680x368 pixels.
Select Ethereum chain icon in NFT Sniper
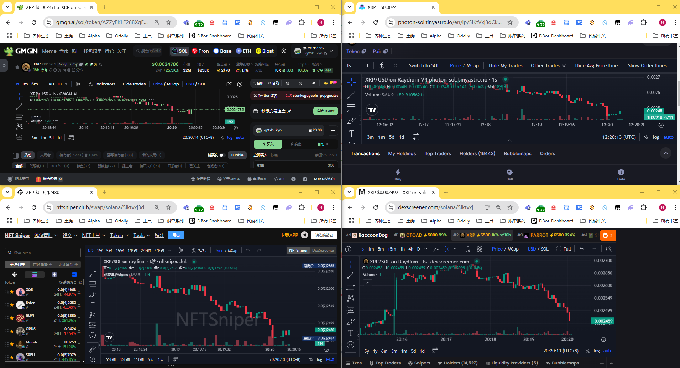pos(54,274)
